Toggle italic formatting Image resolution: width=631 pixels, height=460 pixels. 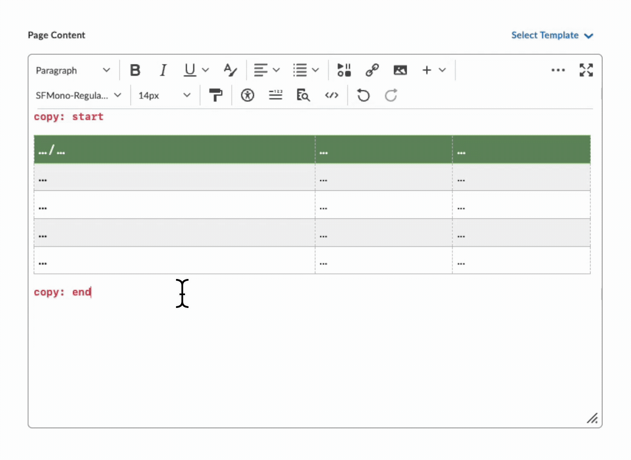point(163,70)
